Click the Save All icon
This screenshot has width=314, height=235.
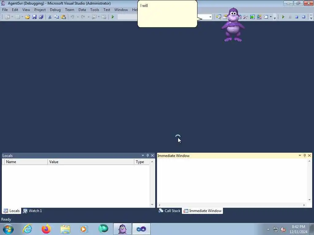click(x=41, y=17)
